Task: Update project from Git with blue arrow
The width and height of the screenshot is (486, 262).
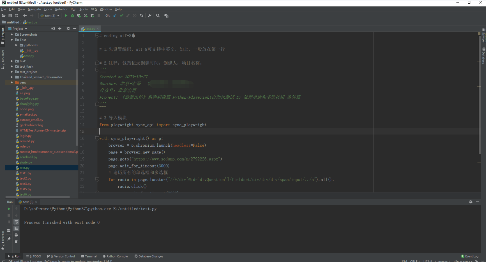Action: click(115, 15)
